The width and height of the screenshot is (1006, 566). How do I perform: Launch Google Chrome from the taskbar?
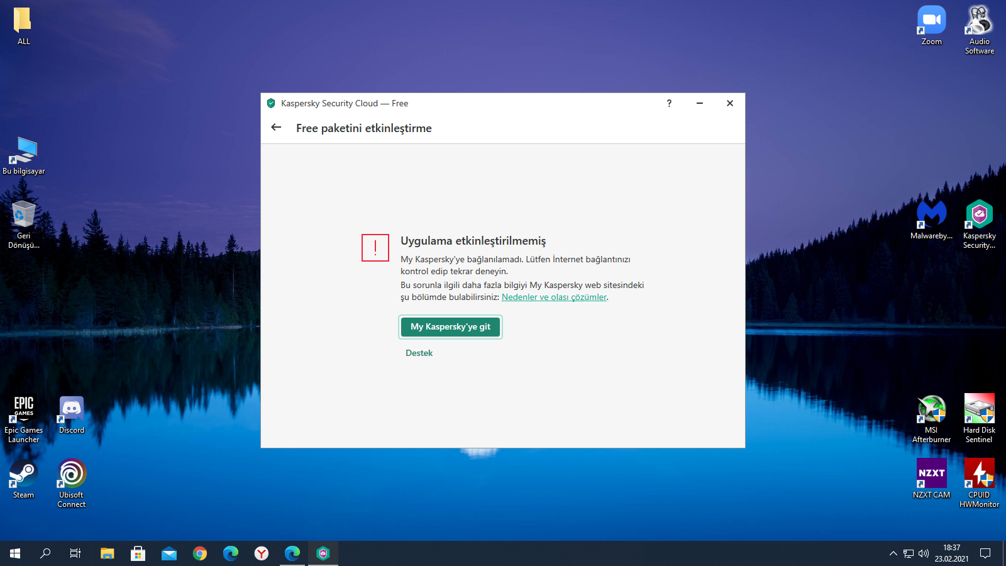point(200,553)
